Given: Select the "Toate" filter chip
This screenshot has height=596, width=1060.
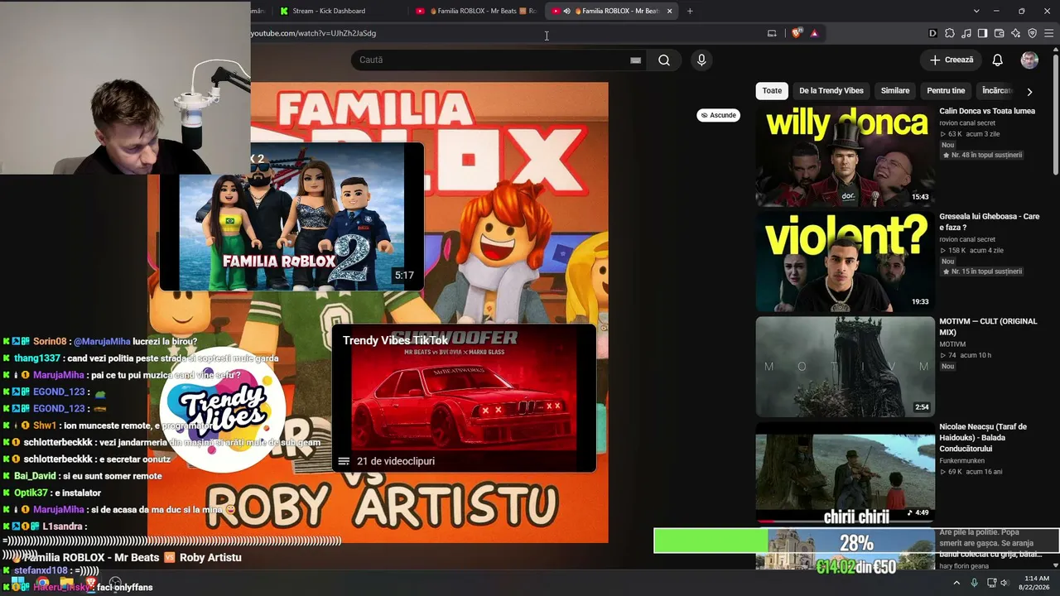Looking at the screenshot, I should pos(772,91).
